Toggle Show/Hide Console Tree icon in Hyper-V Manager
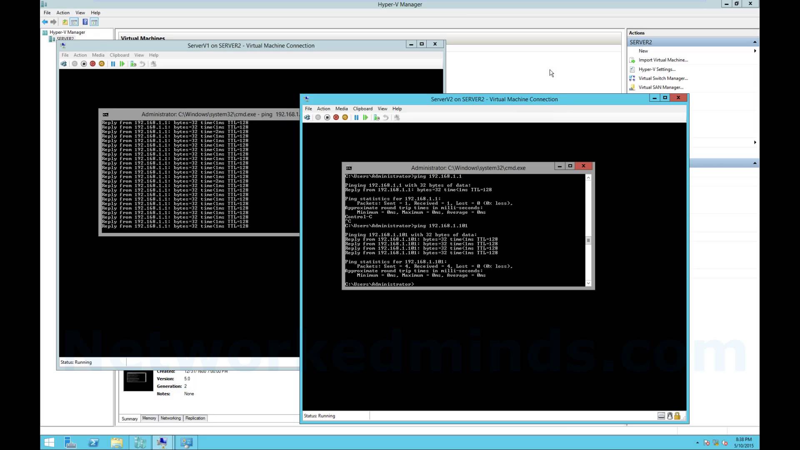 tap(74, 22)
